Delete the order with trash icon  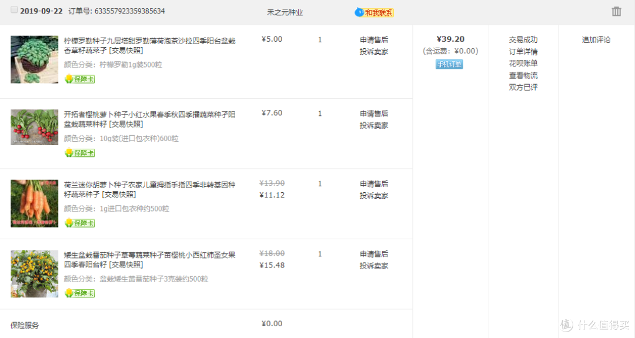tap(616, 11)
